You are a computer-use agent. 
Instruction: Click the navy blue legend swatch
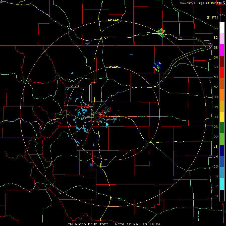point(222,150)
